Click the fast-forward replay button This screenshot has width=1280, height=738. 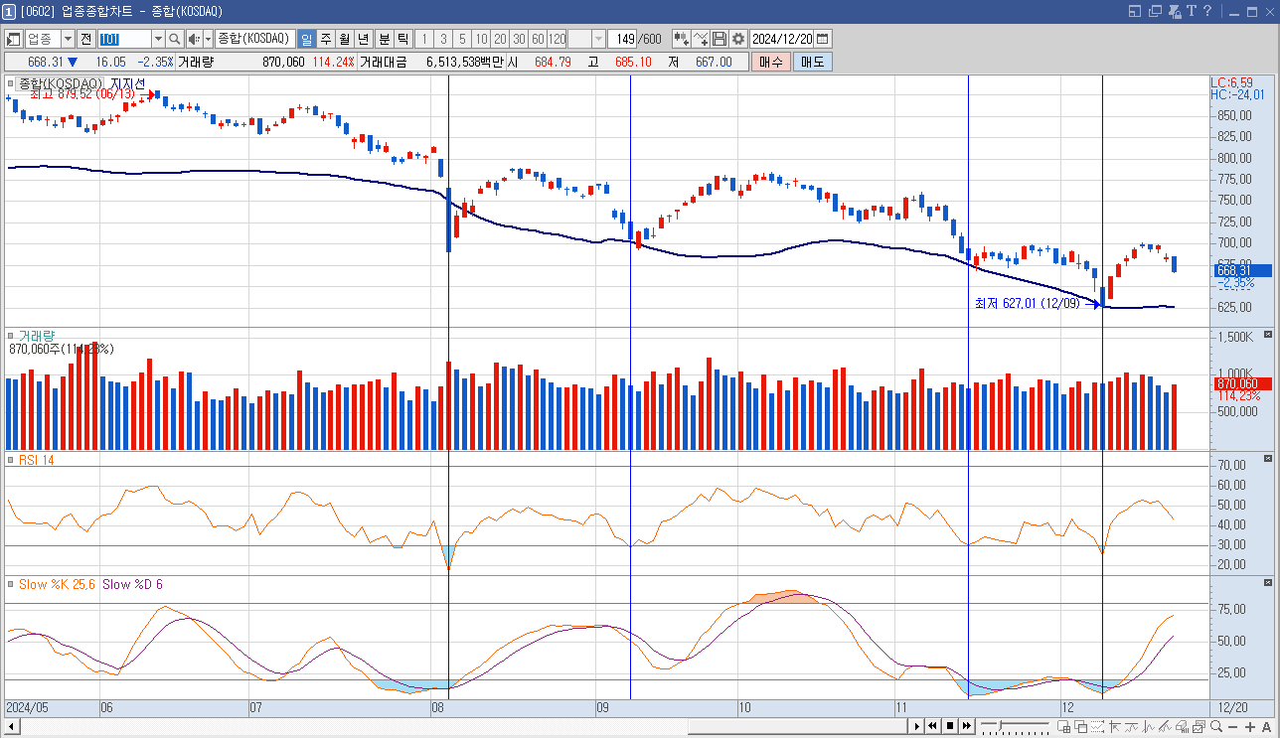click(x=967, y=727)
